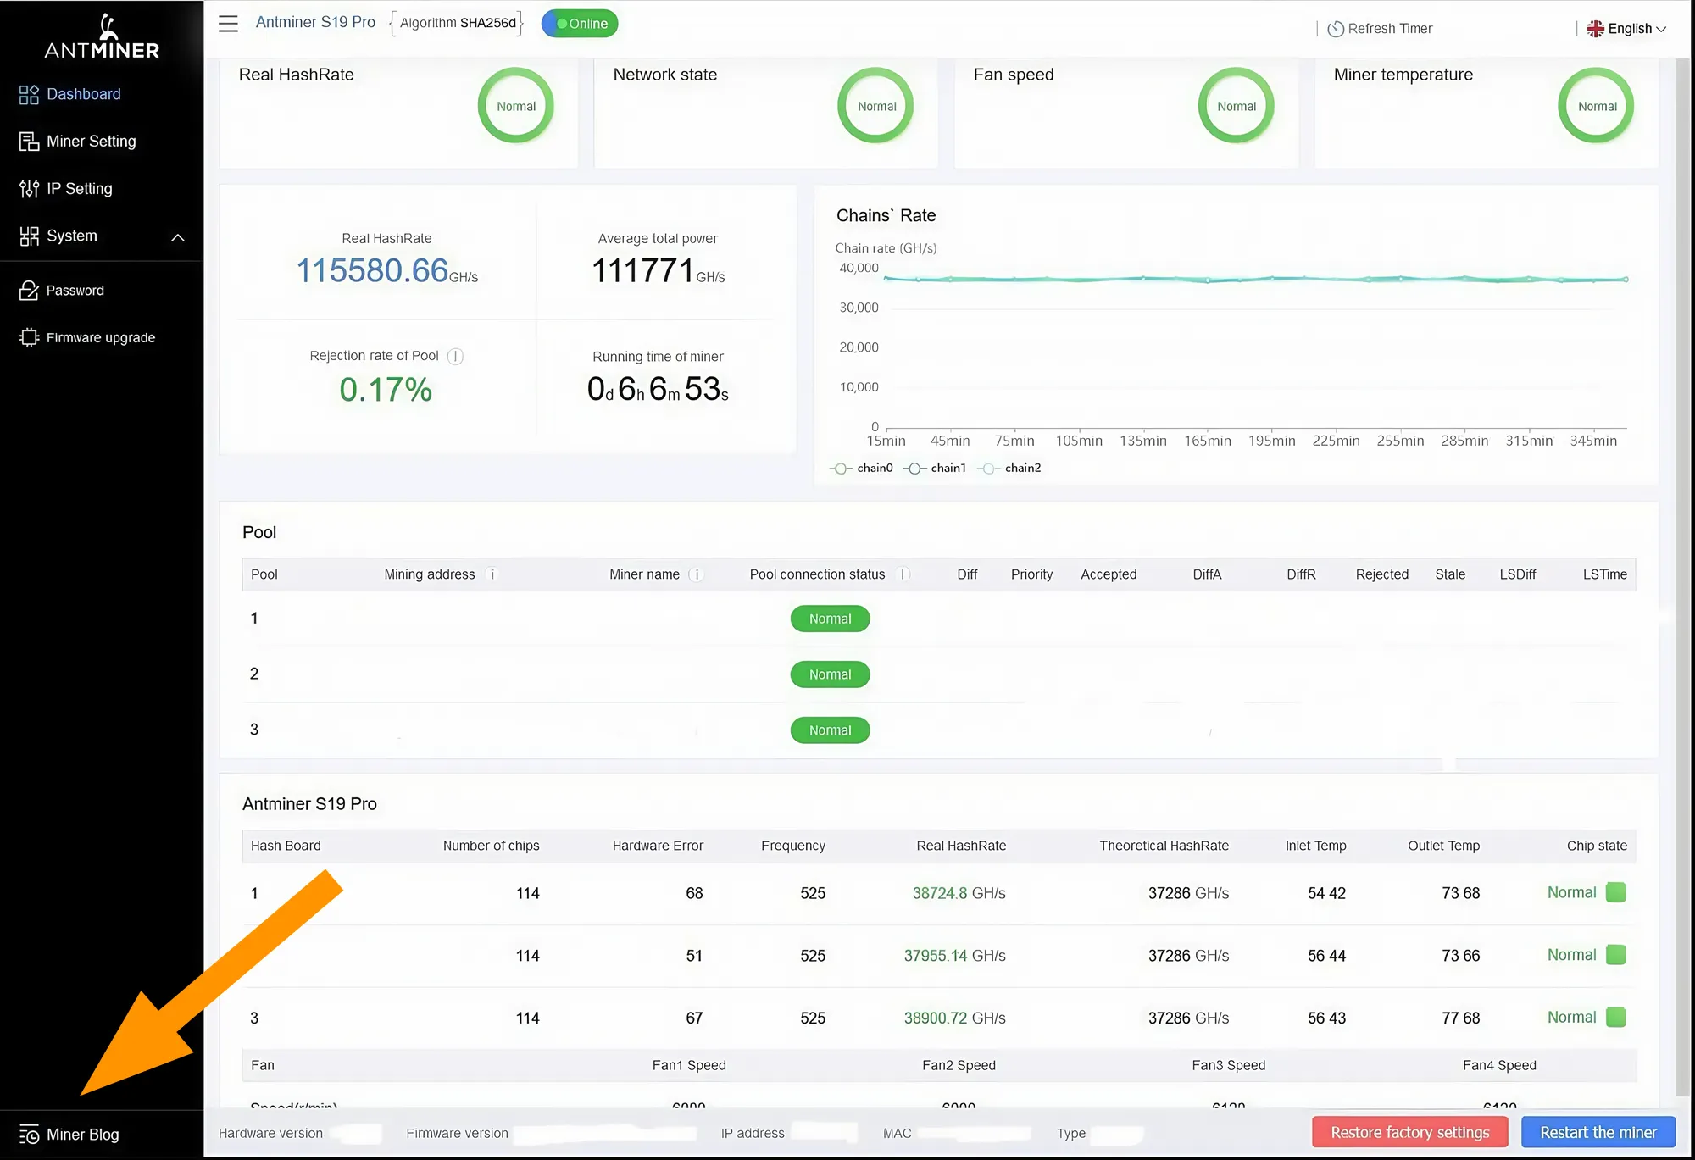Click the Fan speed Normal status ring
This screenshot has height=1160, width=1695.
point(1237,106)
